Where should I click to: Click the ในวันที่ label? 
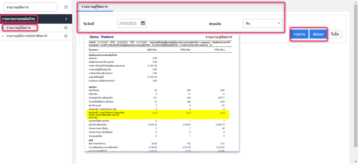tap(89, 23)
